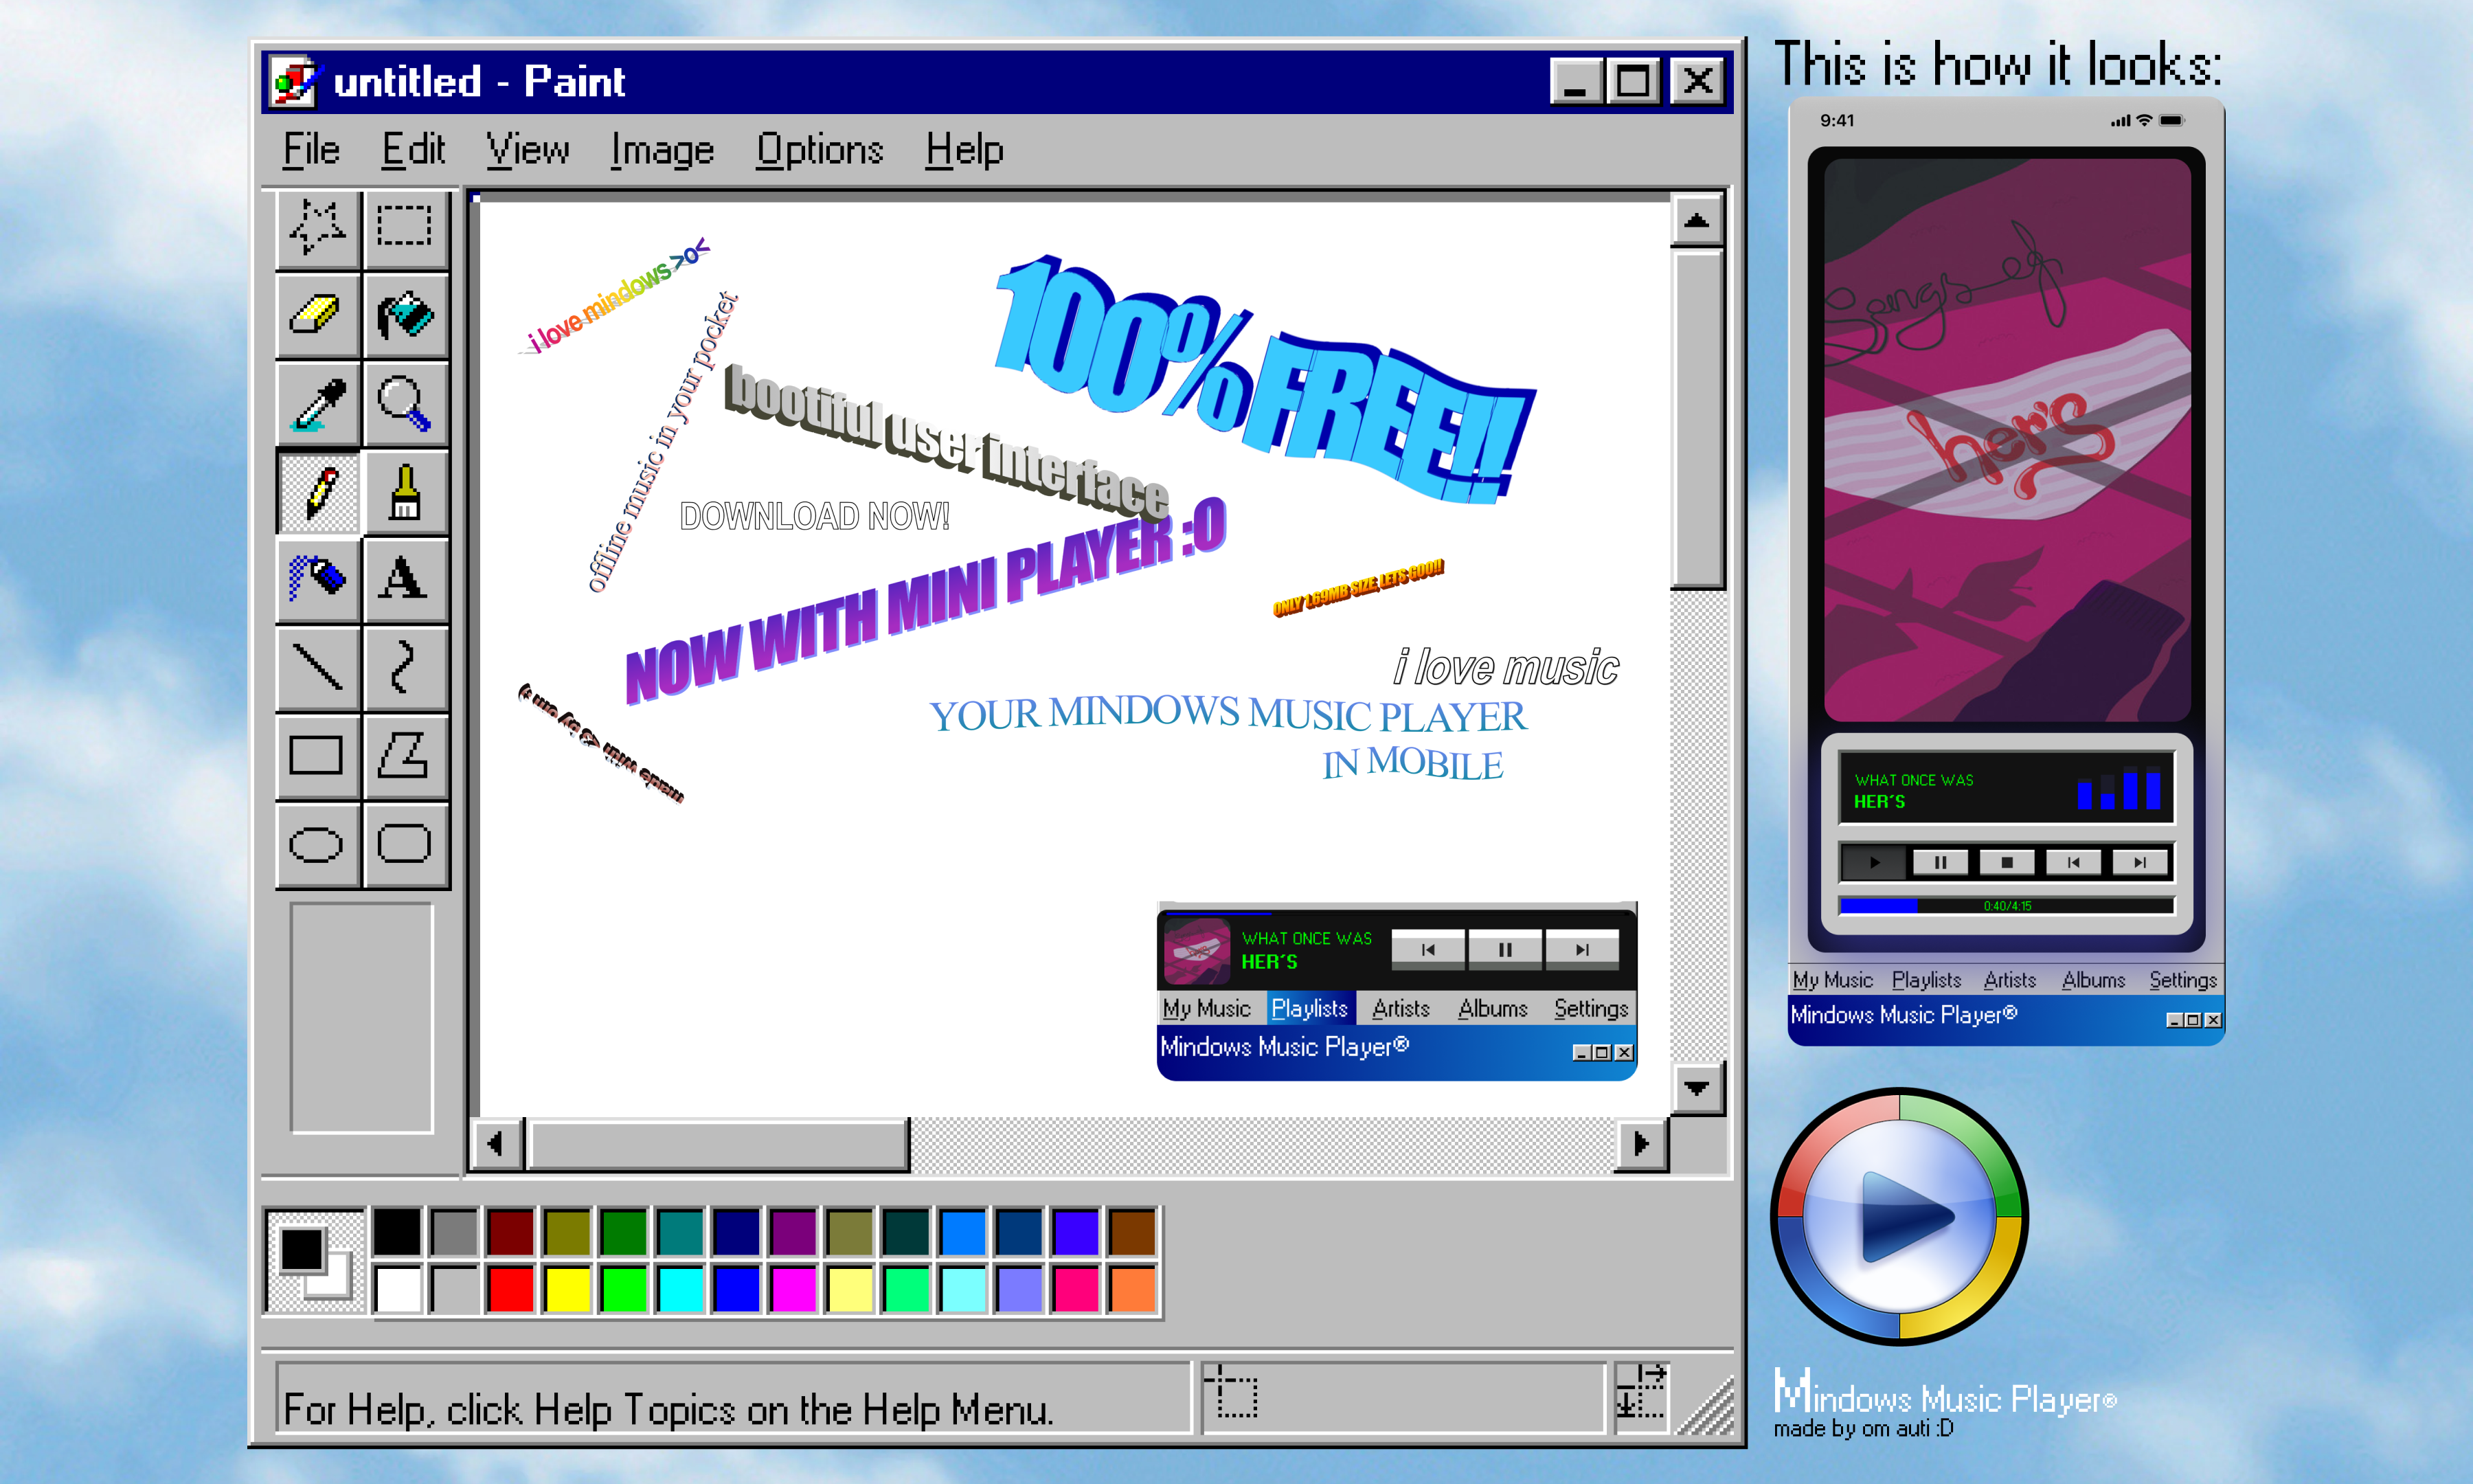Select the Rectangle shape tool
Screen dimensions: 2473x1484
click(318, 756)
